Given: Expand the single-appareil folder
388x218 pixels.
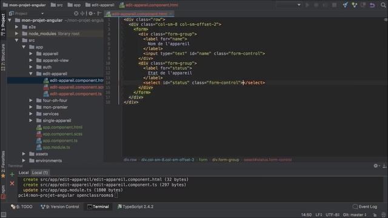Looking at the screenshot, I should click(31, 121).
